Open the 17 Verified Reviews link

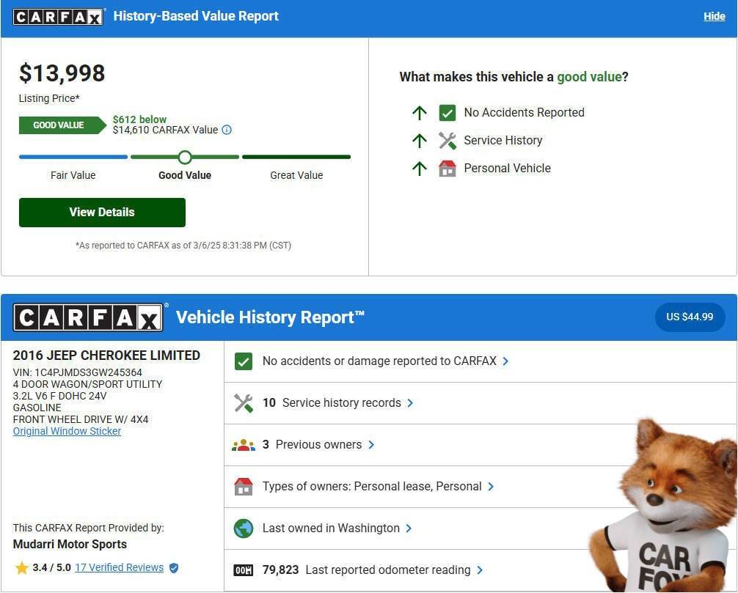(x=119, y=567)
